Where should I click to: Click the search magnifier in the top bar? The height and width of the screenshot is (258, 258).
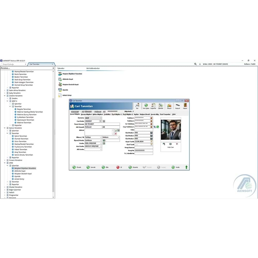195,64
